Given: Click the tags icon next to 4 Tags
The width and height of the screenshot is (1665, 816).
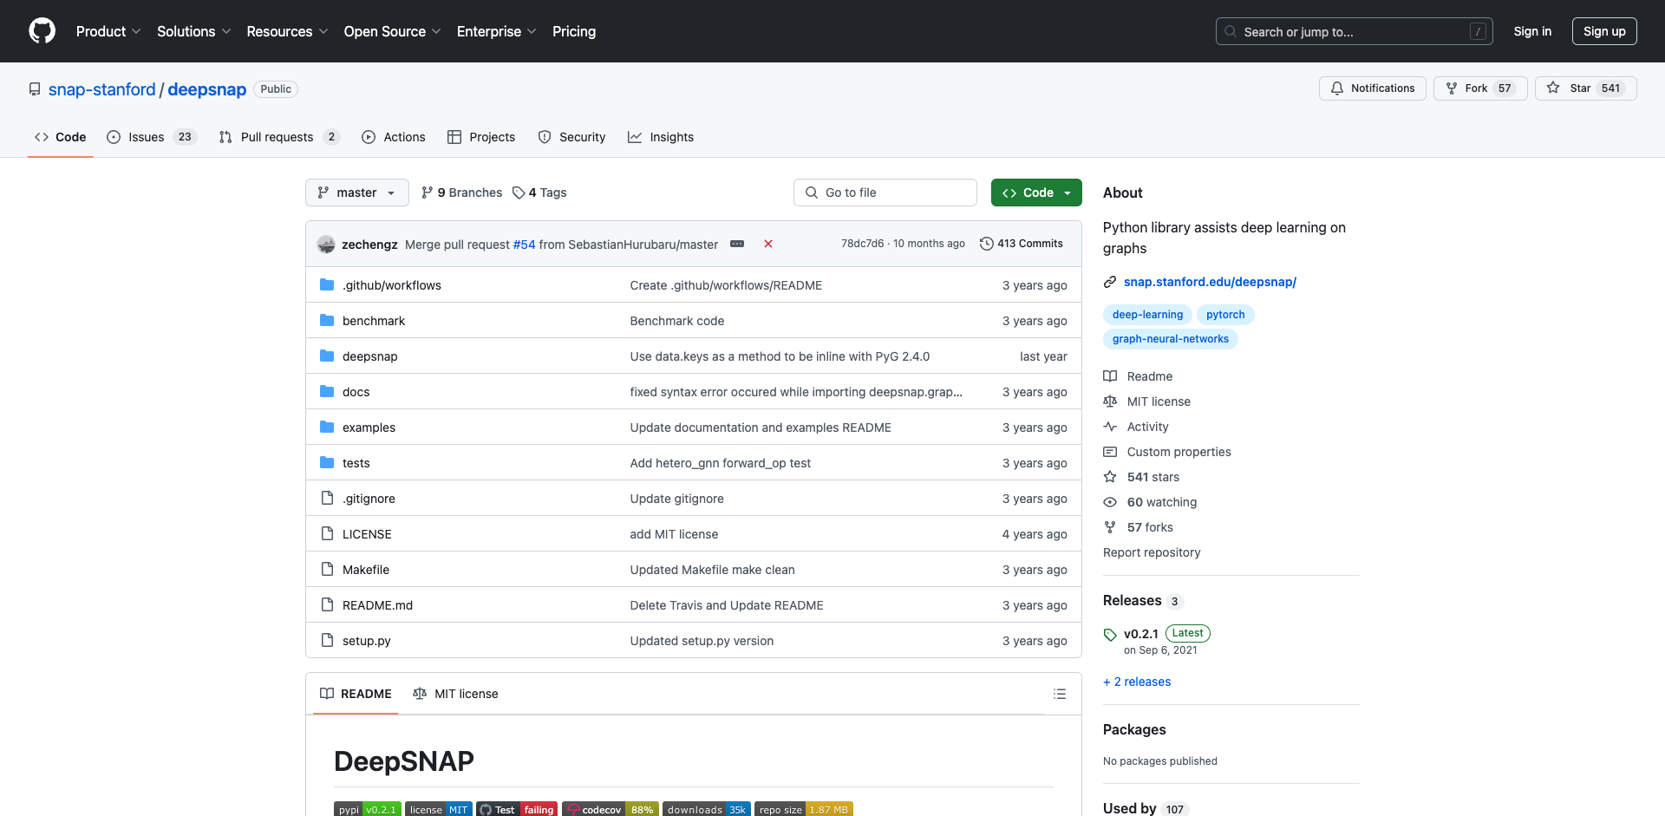Looking at the screenshot, I should tap(518, 193).
